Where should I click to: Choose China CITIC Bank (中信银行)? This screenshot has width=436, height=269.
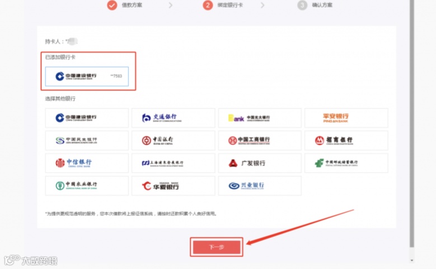[x=87, y=163]
